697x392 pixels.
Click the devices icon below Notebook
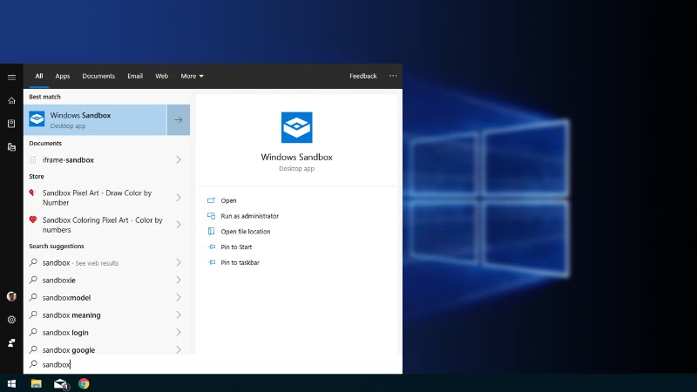pos(11,147)
